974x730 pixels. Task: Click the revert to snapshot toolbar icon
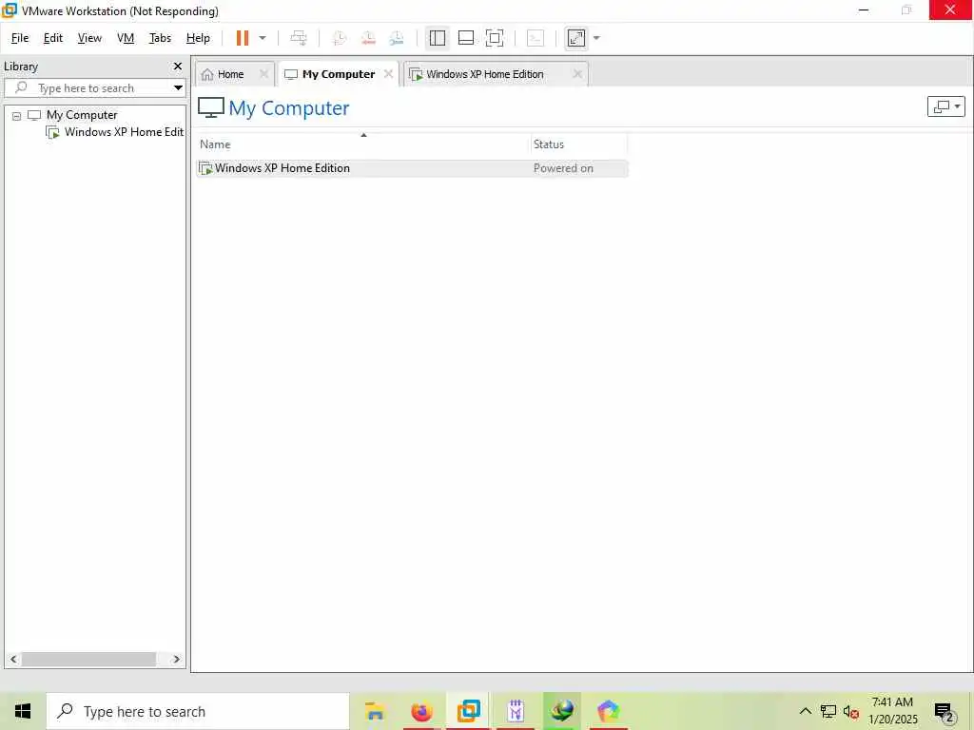coord(368,38)
